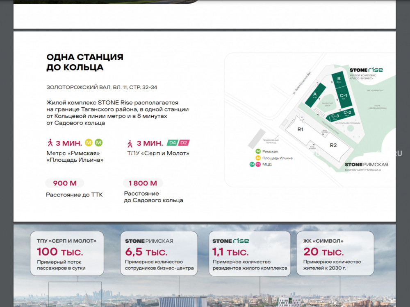Image resolution: width=410 pixels, height=307 pixels.
Task: Click the yellow metro M icon next to 3 МИН.
Action: coord(89,143)
